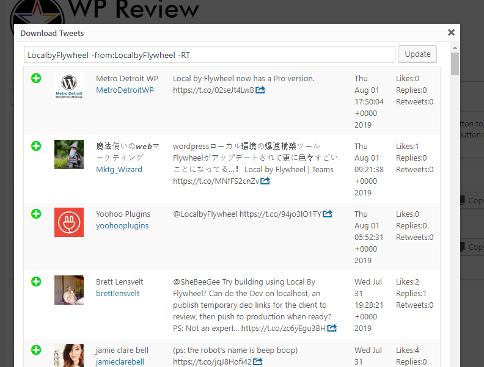The height and width of the screenshot is (367, 484).
Task: Click the '@LocalbyFlywheel' mention in Yoohoo tweet
Action: point(205,214)
